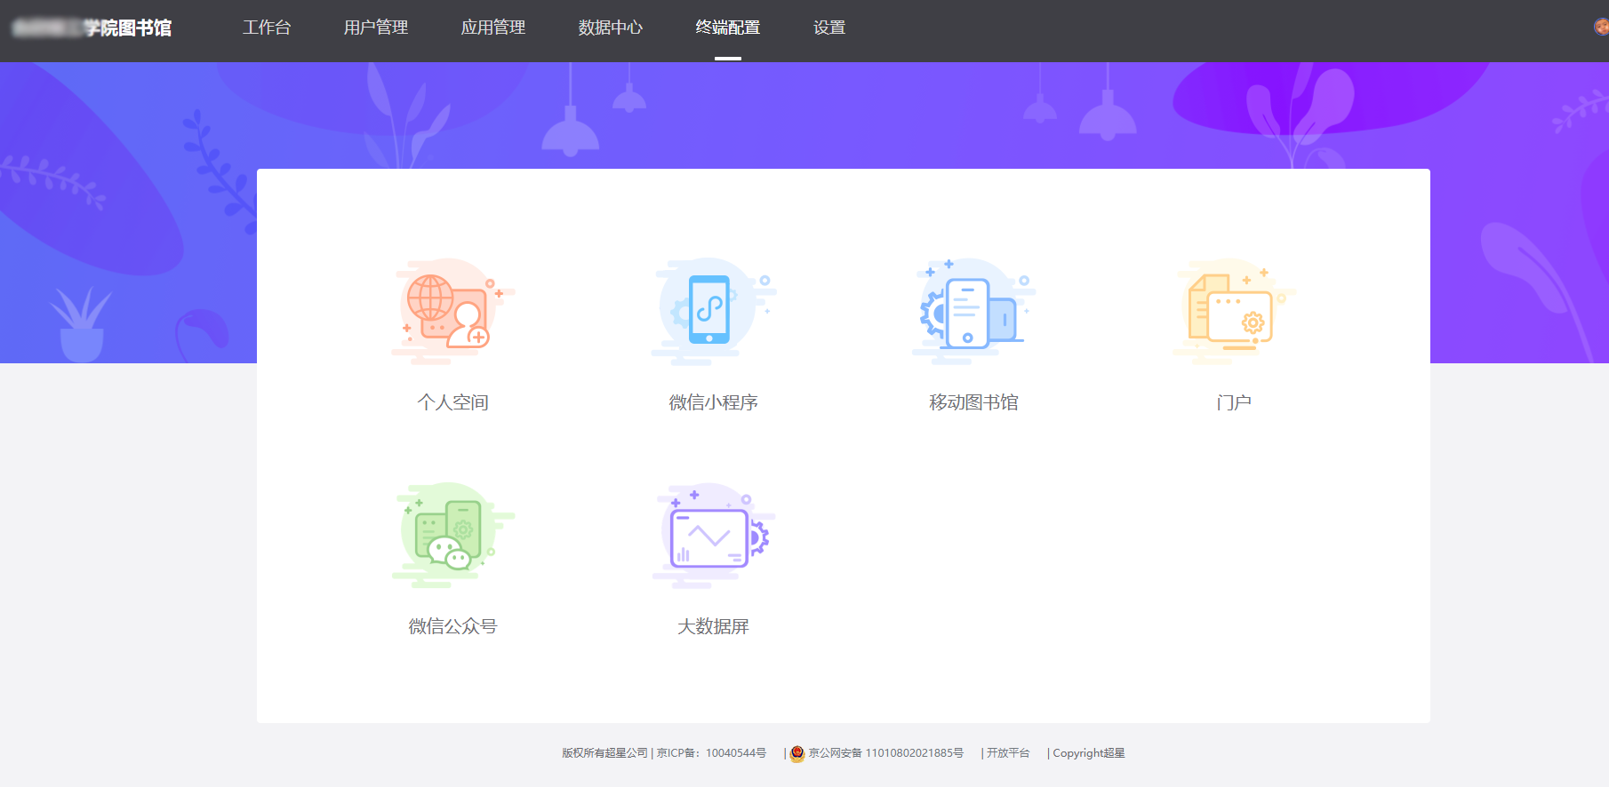The width and height of the screenshot is (1609, 787).
Task: Click the 微信小程序 label
Action: point(713,402)
